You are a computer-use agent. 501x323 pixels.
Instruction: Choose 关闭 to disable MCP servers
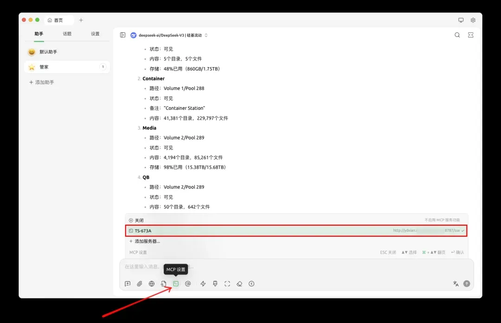coord(296,220)
